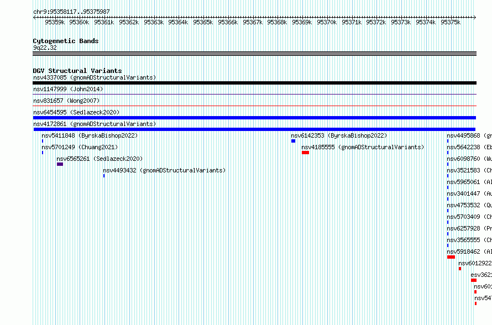Click the 95359k ruler label
This screenshot has height=325, width=492.
(55, 22)
